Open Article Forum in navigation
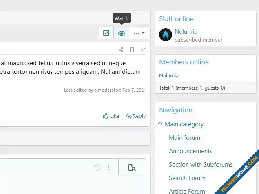 pyautogui.click(x=187, y=191)
